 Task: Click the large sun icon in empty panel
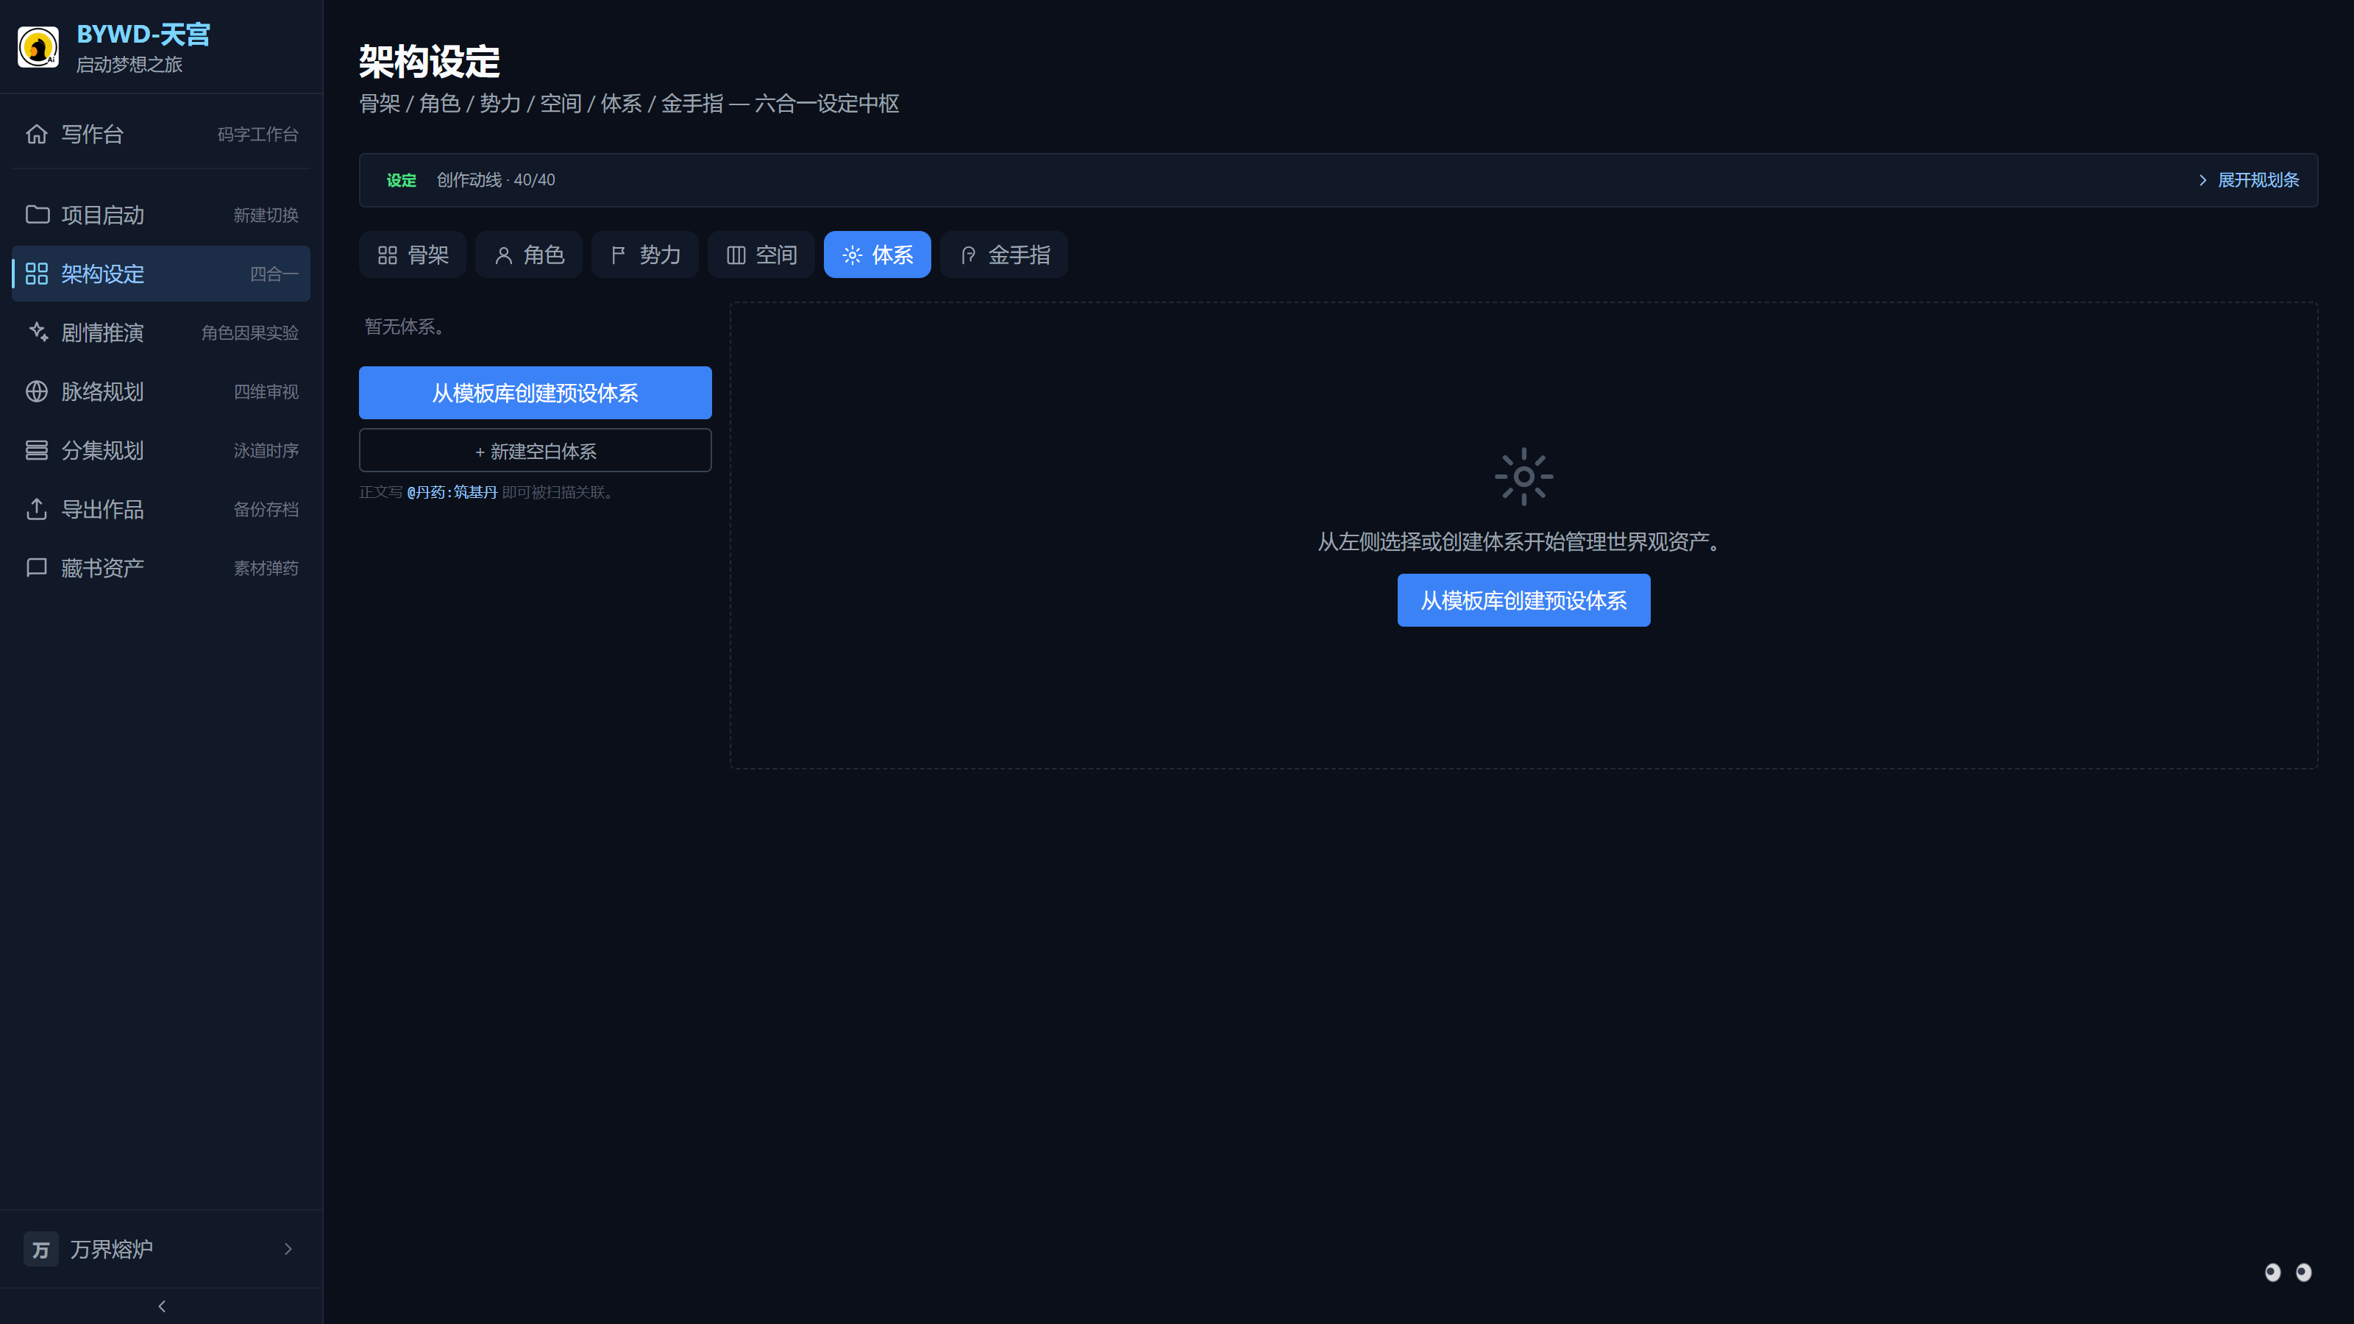coord(1523,476)
